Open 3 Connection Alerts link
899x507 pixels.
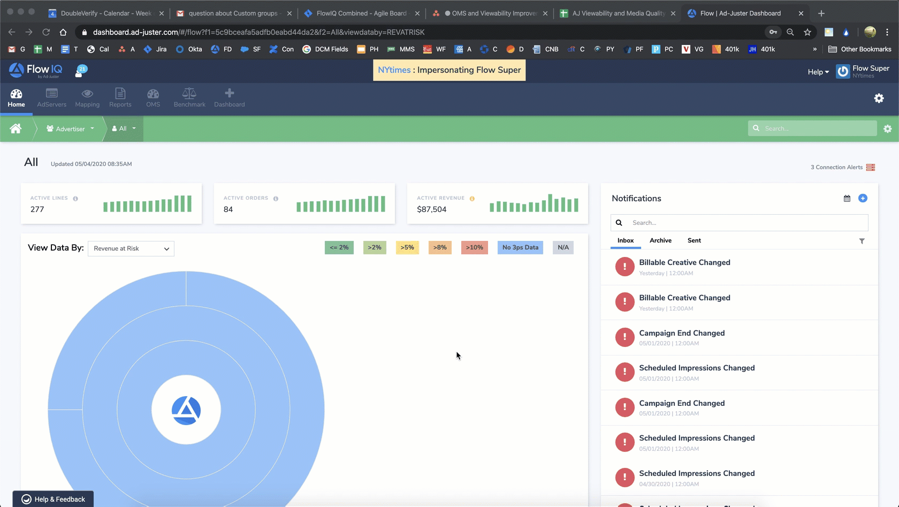pyautogui.click(x=836, y=168)
